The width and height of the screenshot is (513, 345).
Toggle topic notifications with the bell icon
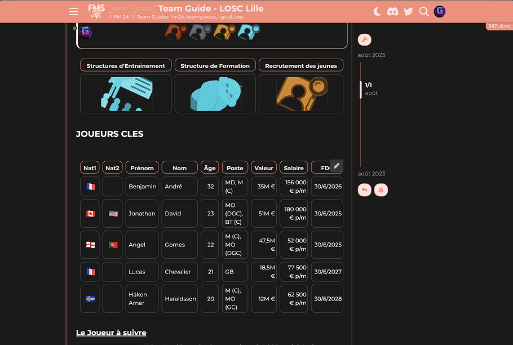(381, 190)
